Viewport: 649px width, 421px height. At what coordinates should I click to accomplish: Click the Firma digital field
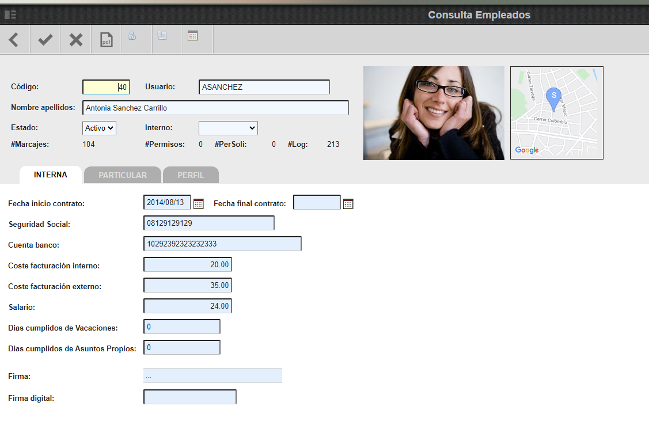(190, 397)
